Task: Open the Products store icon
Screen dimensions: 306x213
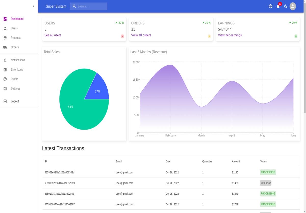Action: coord(5,38)
